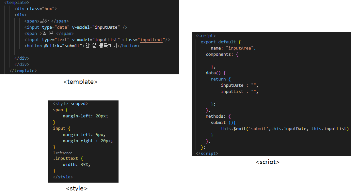Click the <script> caption under the code
351x195 pixels.
pyautogui.click(x=267, y=162)
